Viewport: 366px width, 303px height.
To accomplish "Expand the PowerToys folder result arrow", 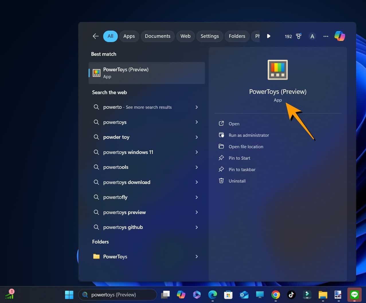I will 197,257.
